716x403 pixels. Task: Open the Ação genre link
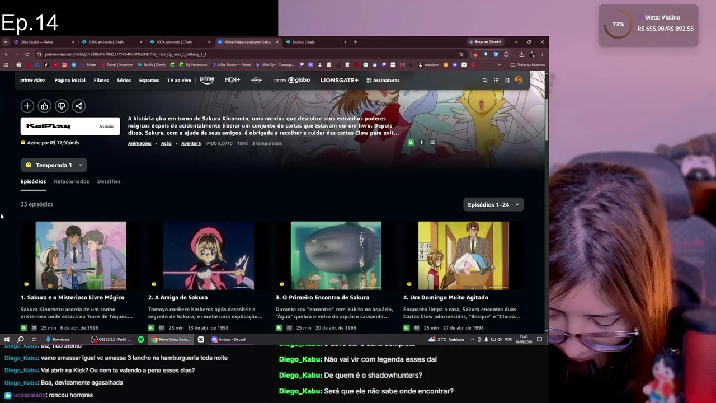point(166,143)
